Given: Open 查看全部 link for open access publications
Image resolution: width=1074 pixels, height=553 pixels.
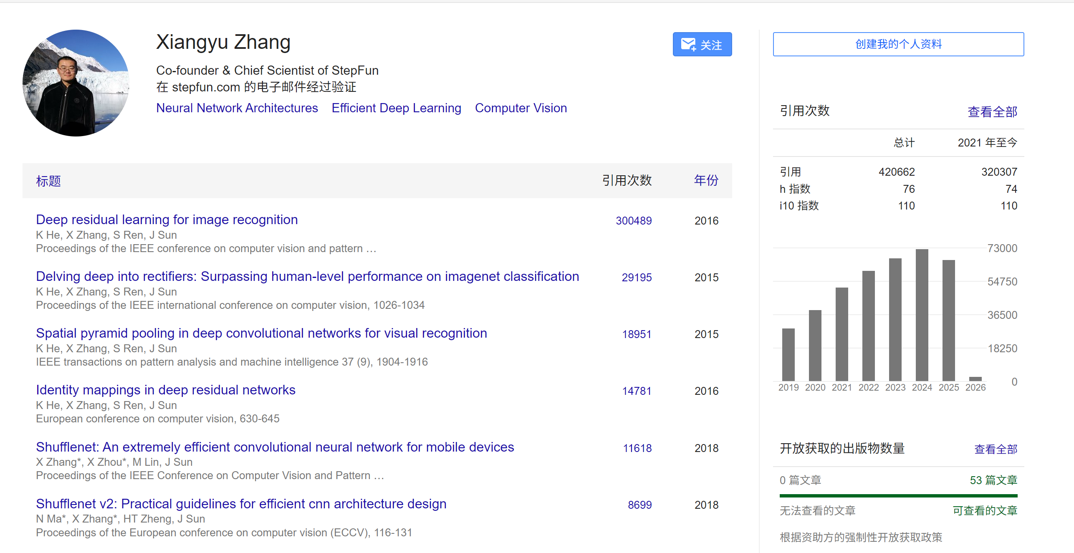Looking at the screenshot, I should point(995,449).
